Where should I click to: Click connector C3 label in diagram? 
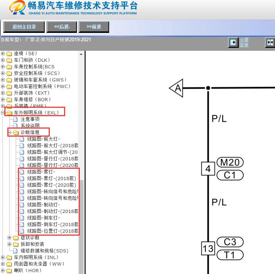pos(230,242)
